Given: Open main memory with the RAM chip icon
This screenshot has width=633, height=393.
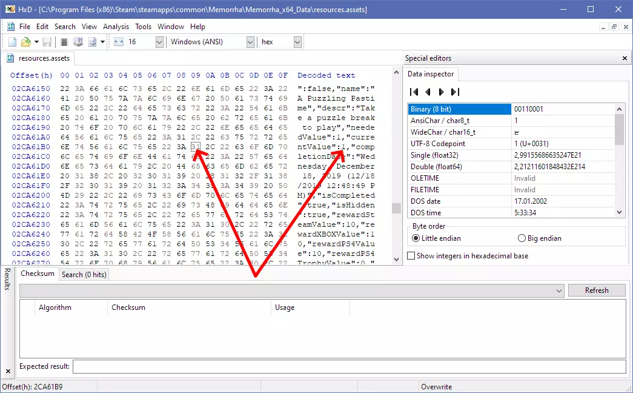Looking at the screenshot, I should pyautogui.click(x=64, y=42).
